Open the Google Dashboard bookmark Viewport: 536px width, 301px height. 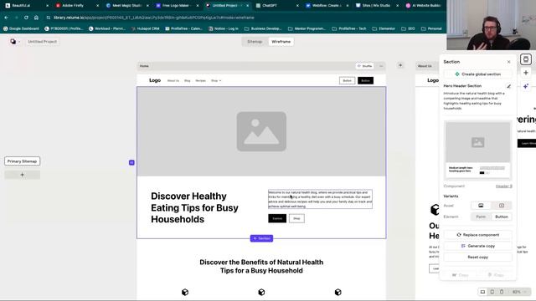click(x=21, y=28)
